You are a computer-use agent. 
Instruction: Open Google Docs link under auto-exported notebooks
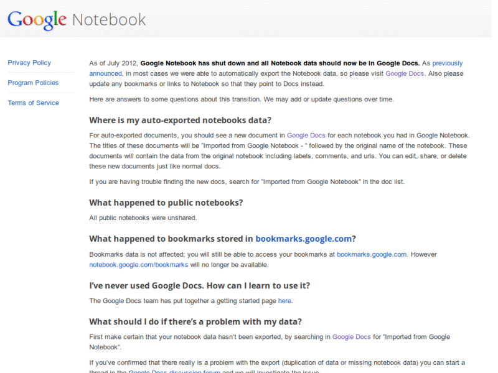(x=306, y=136)
